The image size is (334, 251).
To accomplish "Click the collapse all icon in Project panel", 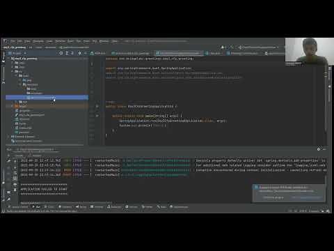I will 72,53.
